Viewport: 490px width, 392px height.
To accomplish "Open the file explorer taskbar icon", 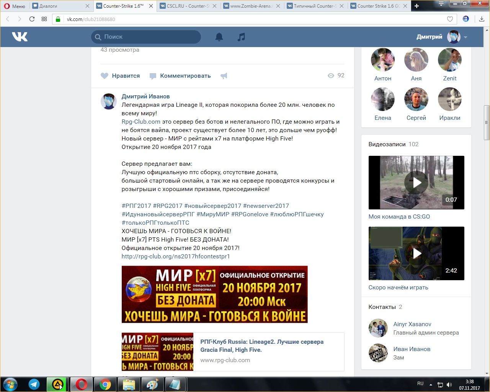I will [129, 384].
